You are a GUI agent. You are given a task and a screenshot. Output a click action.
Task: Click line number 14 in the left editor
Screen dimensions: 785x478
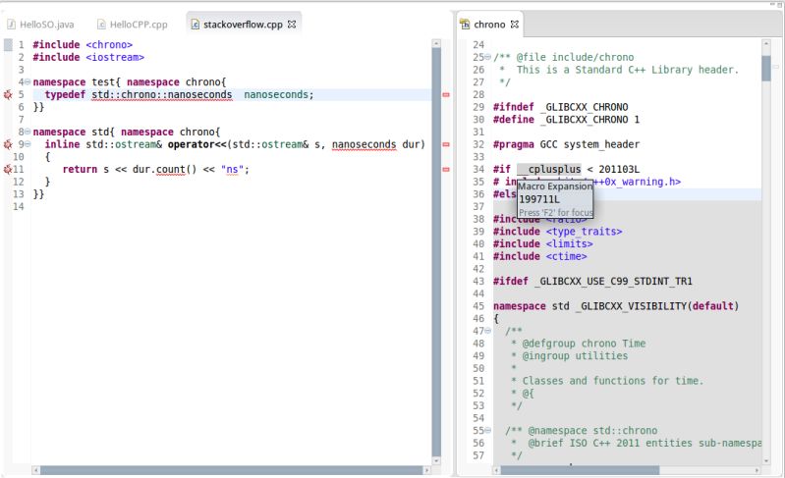[x=19, y=206]
